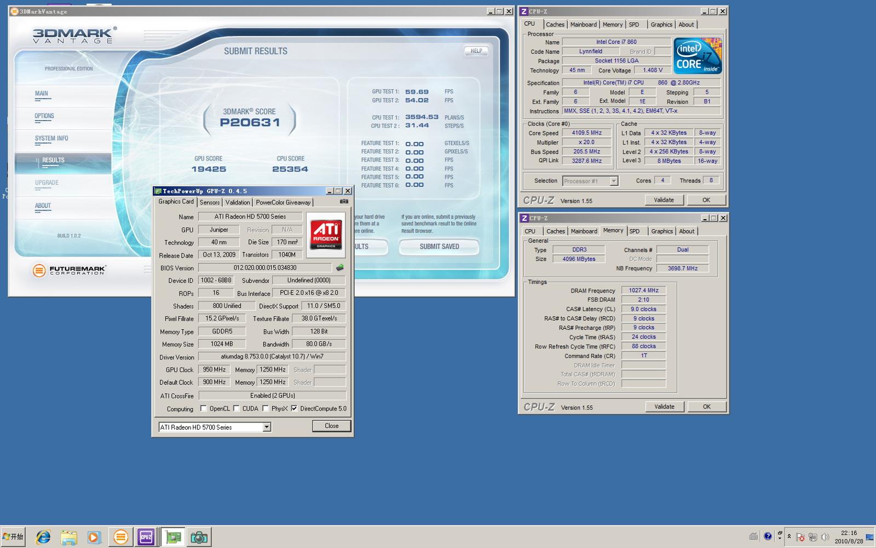Open Windows Explorer folder icon in taskbar
The width and height of the screenshot is (876, 548).
pyautogui.click(x=68, y=537)
